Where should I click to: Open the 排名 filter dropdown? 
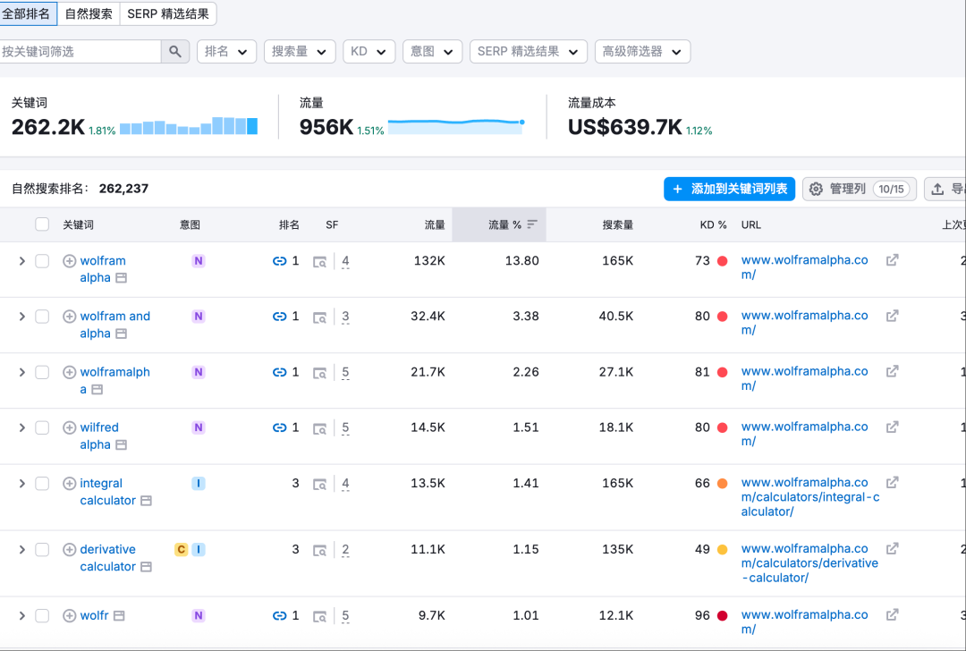[226, 52]
